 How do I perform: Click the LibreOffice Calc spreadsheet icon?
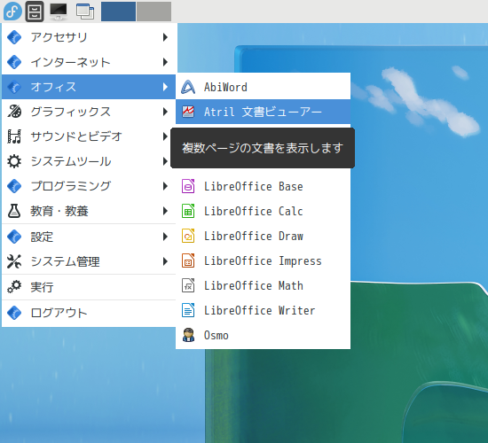tap(188, 211)
